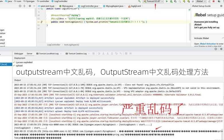
Task: Click the Evaluate Expression calculator icon
Action: pos(126,53)
